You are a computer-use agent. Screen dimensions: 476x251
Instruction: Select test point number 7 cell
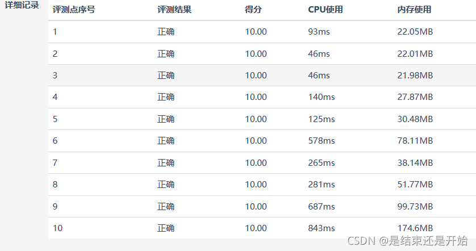[x=55, y=162]
